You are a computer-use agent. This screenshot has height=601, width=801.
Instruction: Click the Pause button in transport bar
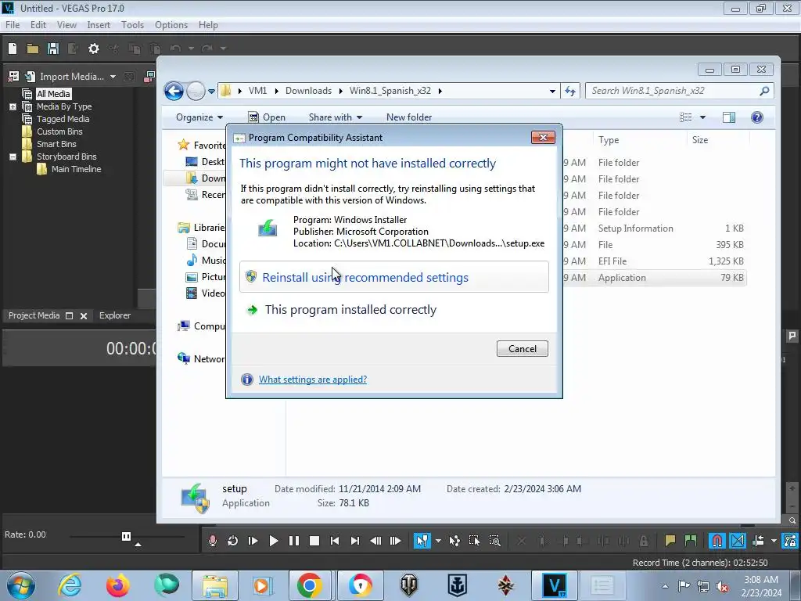294,541
